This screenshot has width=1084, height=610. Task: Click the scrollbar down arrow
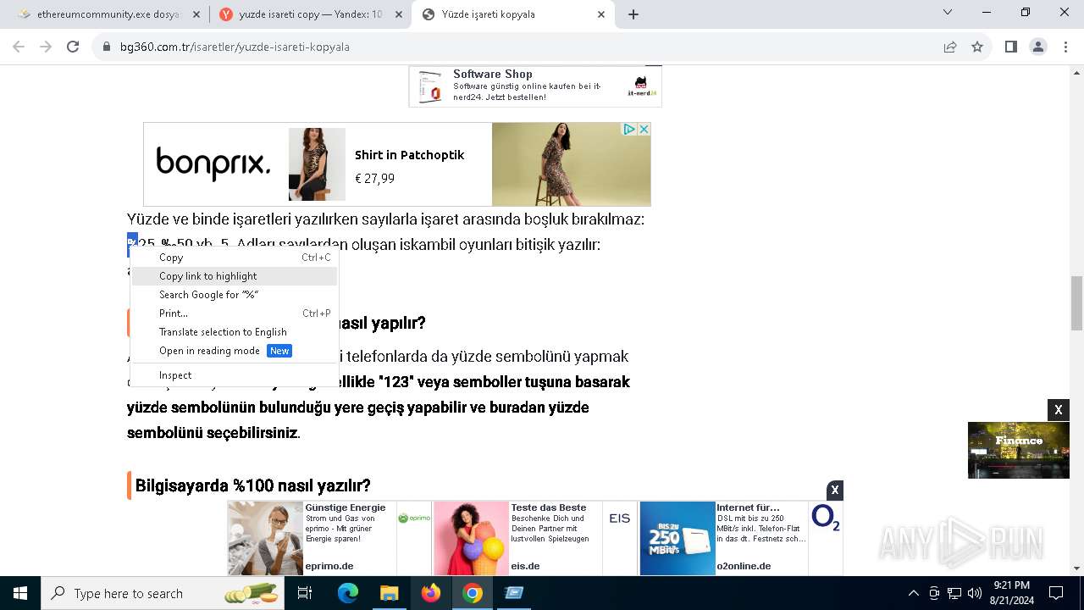pos(1077,568)
